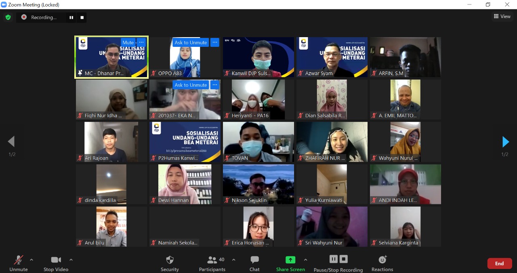Viewport: 517px width, 273px height.
Task: Click the green encryption shield icon
Action: pyautogui.click(x=8, y=17)
